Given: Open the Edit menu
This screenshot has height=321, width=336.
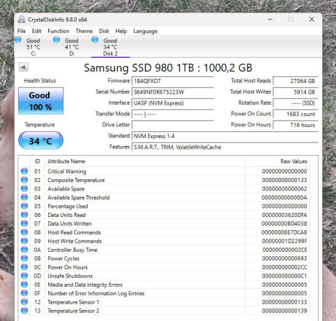Looking at the screenshot, I should click(x=36, y=31).
